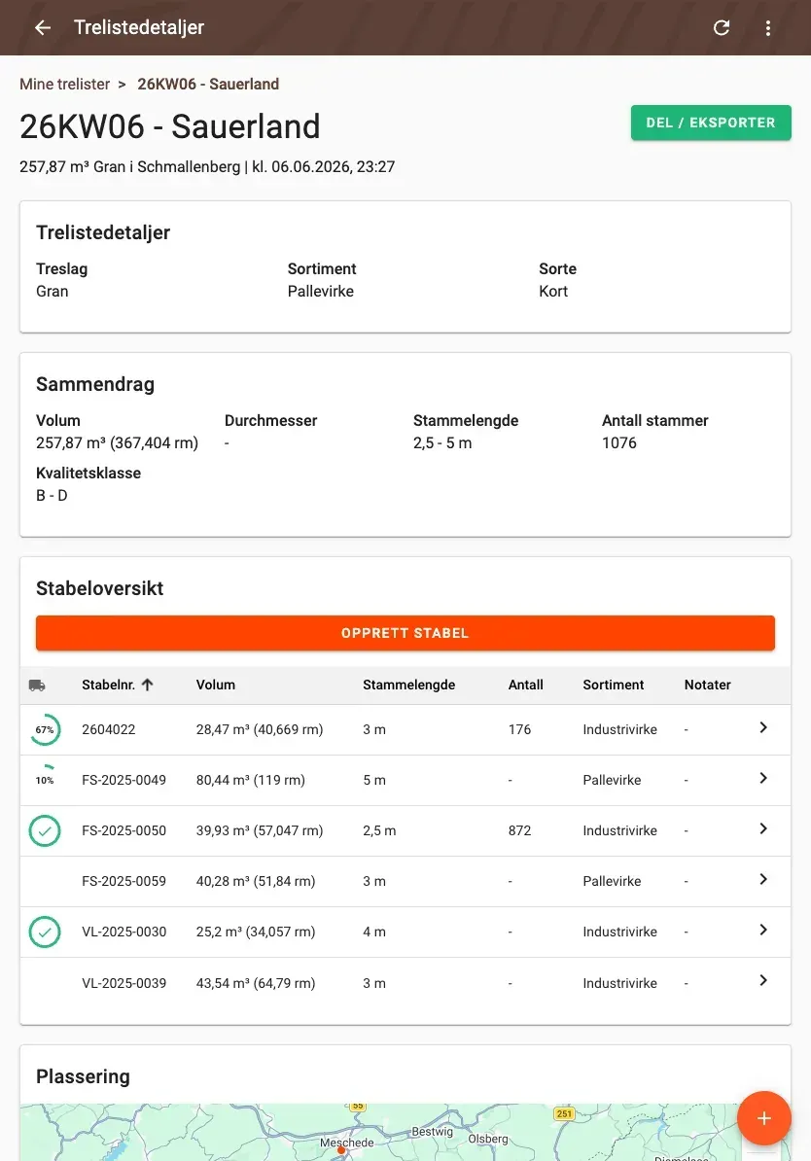Click the DEL / EKSPORTER button
This screenshot has height=1161, width=811.
(x=711, y=123)
